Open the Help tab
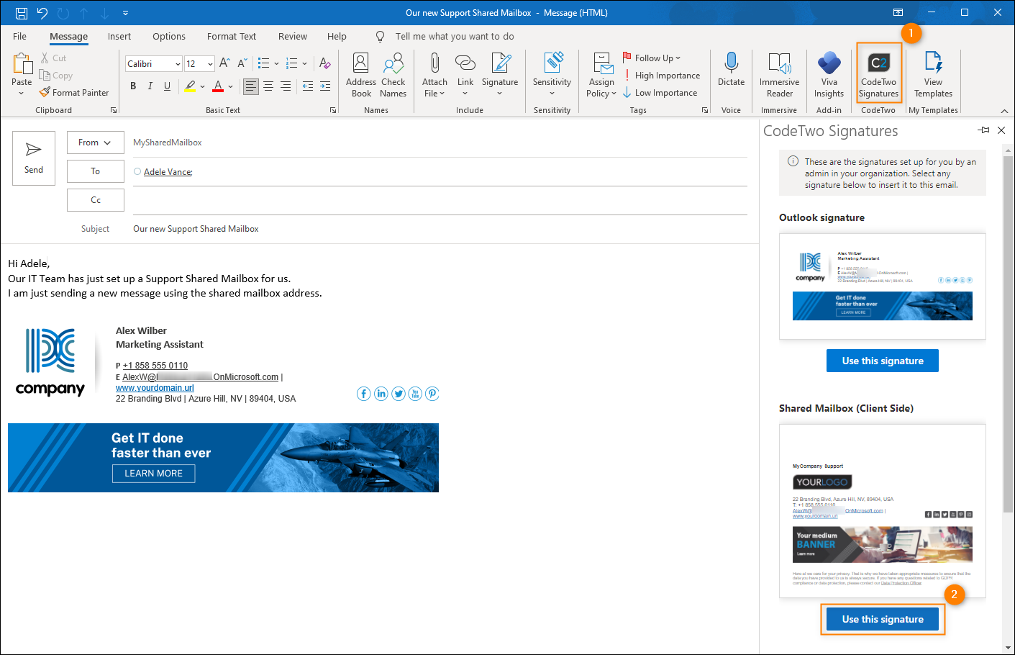 pos(337,36)
